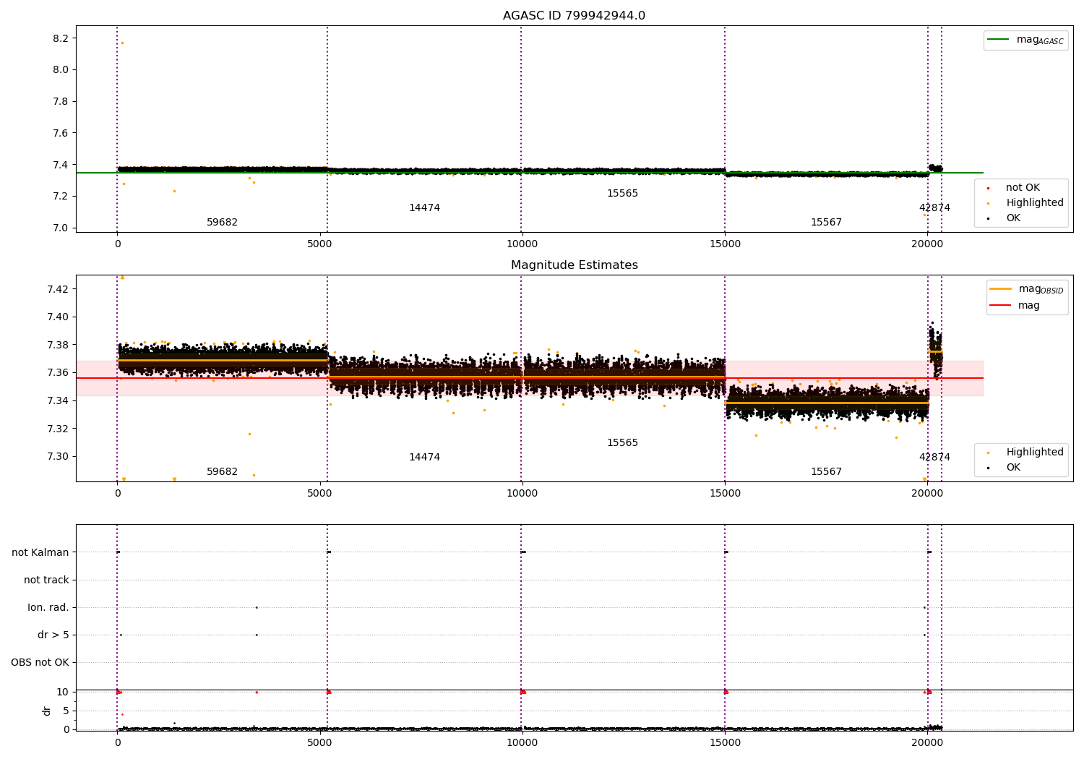Screen dimensions: 1084x759
Task: Click the 'not track' row label
Action: [x=46, y=580]
